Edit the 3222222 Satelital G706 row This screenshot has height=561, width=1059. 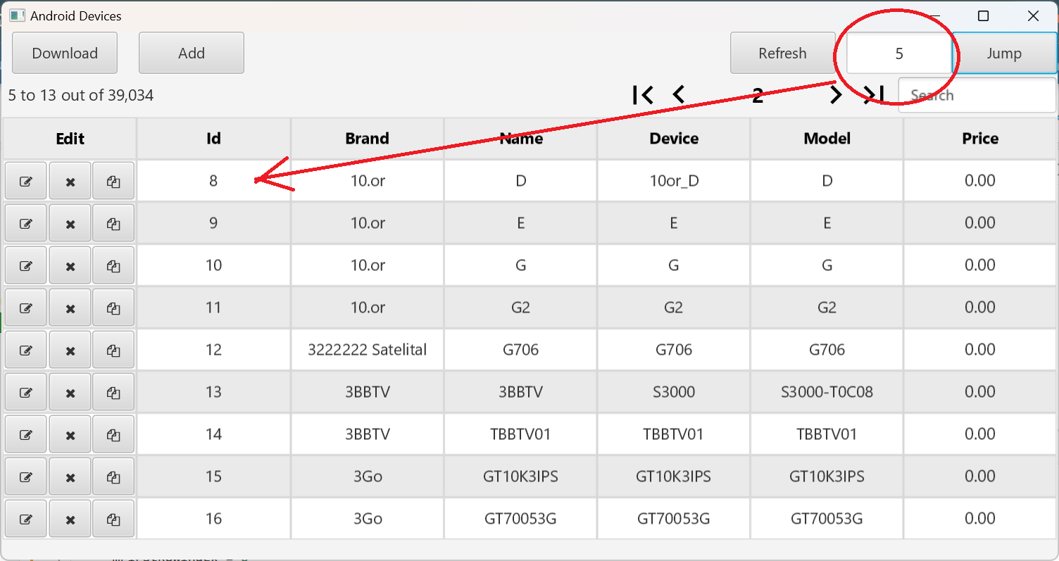26,351
